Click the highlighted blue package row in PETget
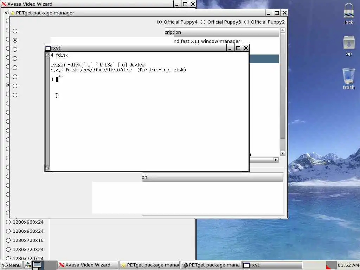This screenshot has width=360, height=270. coord(264,59)
